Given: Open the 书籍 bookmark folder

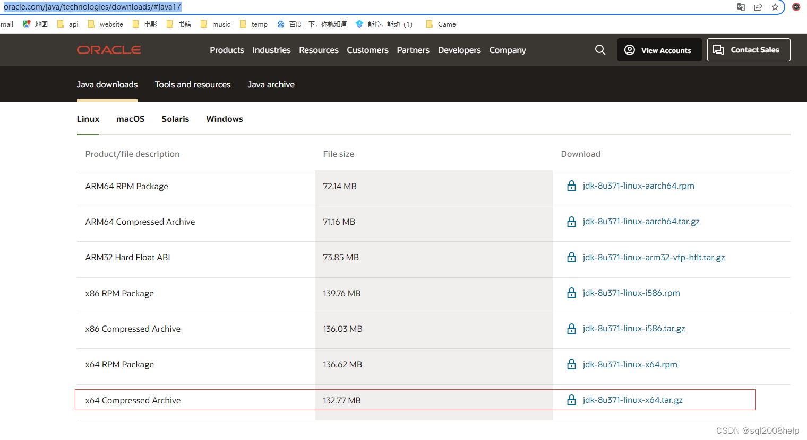Looking at the screenshot, I should 178,24.
